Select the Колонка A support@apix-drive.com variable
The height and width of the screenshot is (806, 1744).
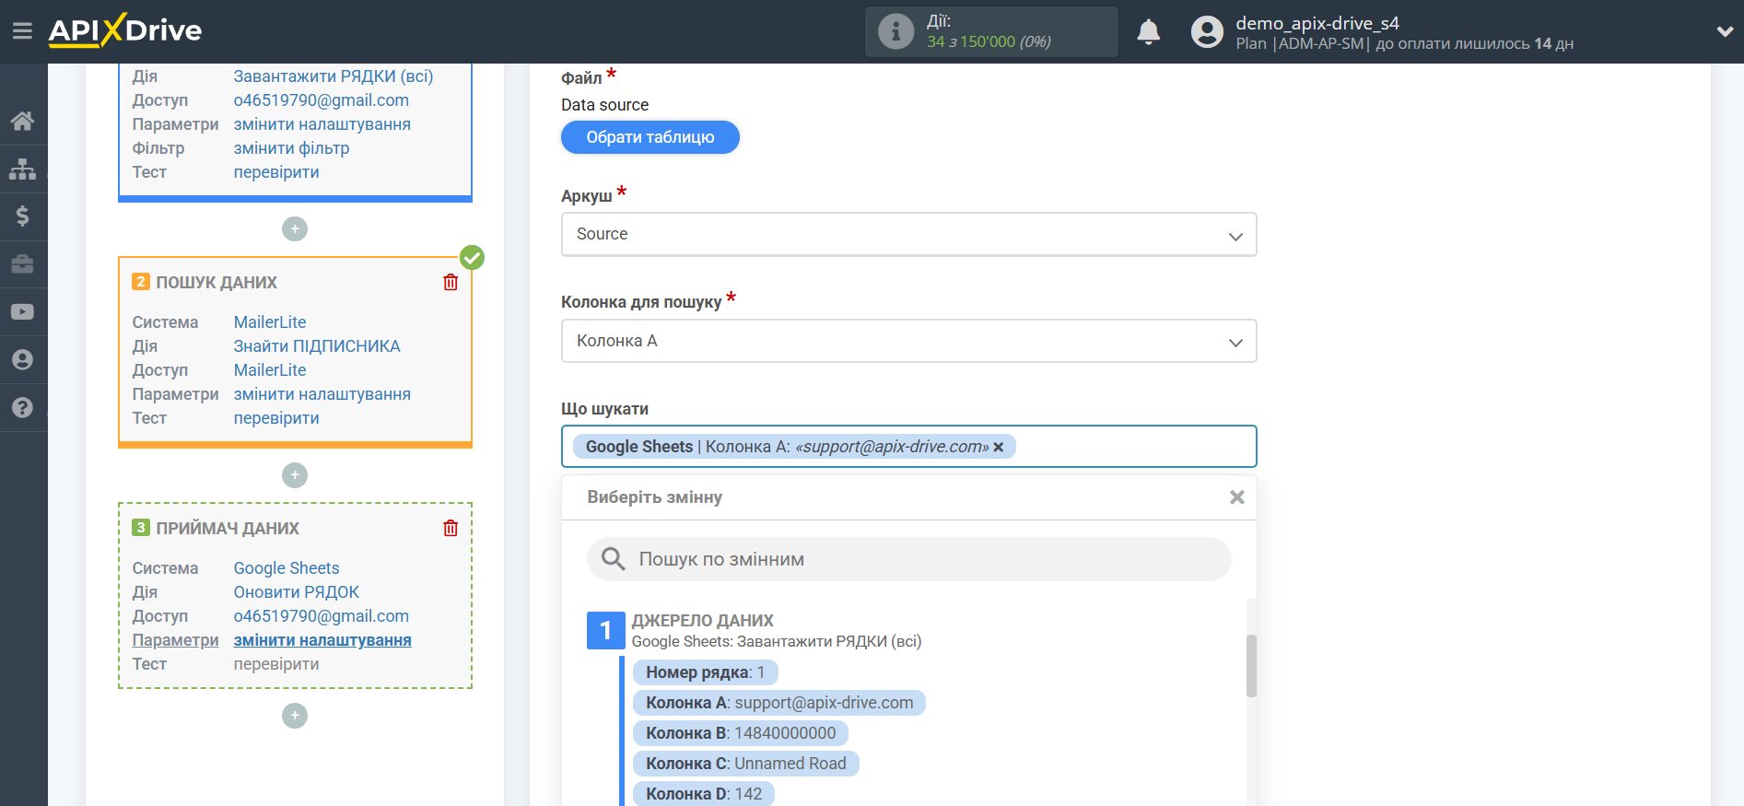pyautogui.click(x=779, y=703)
